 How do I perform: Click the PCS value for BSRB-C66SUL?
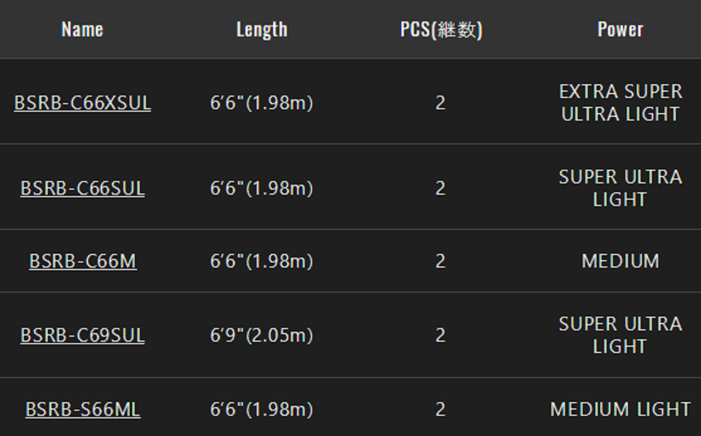tap(440, 188)
